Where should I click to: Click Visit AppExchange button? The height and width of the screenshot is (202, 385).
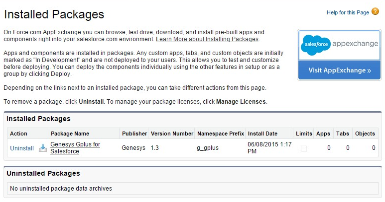pos(340,70)
